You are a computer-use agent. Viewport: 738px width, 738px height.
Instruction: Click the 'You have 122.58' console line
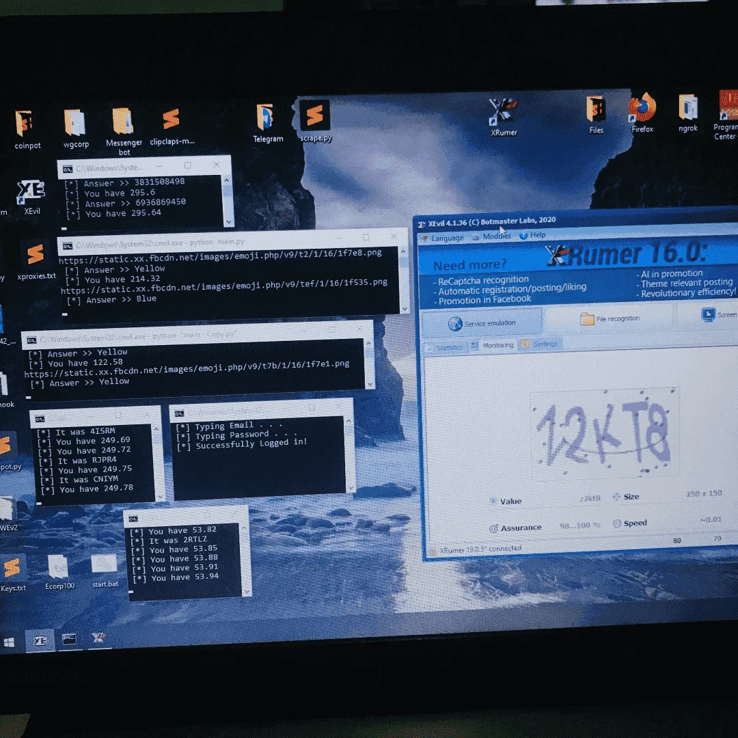pyautogui.click(x=75, y=363)
